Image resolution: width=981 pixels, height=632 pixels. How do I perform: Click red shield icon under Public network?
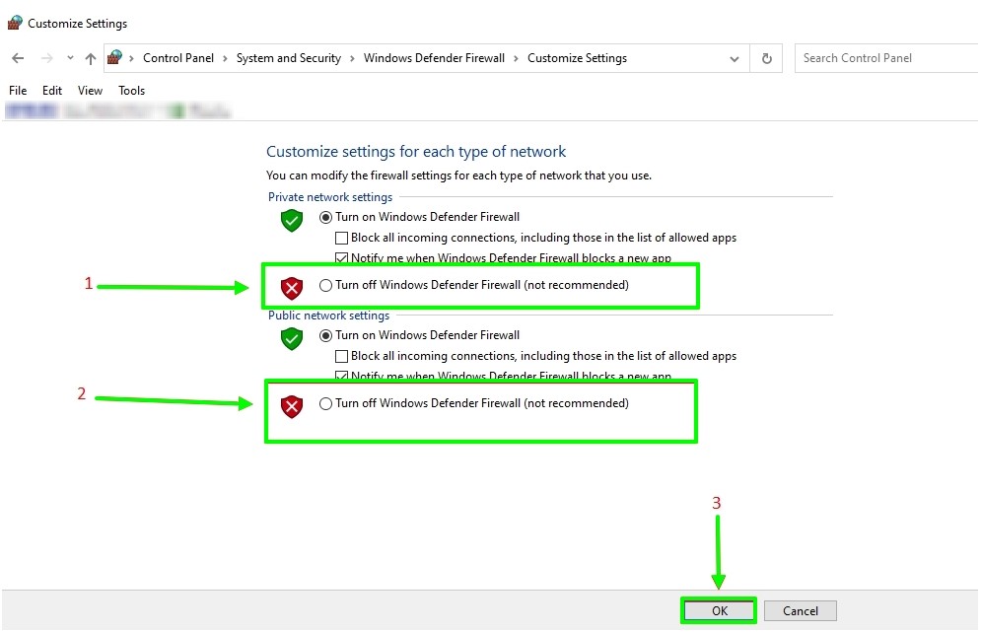tap(292, 406)
